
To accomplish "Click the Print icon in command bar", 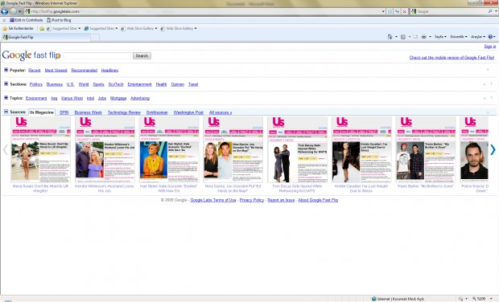I will coord(424,37).
